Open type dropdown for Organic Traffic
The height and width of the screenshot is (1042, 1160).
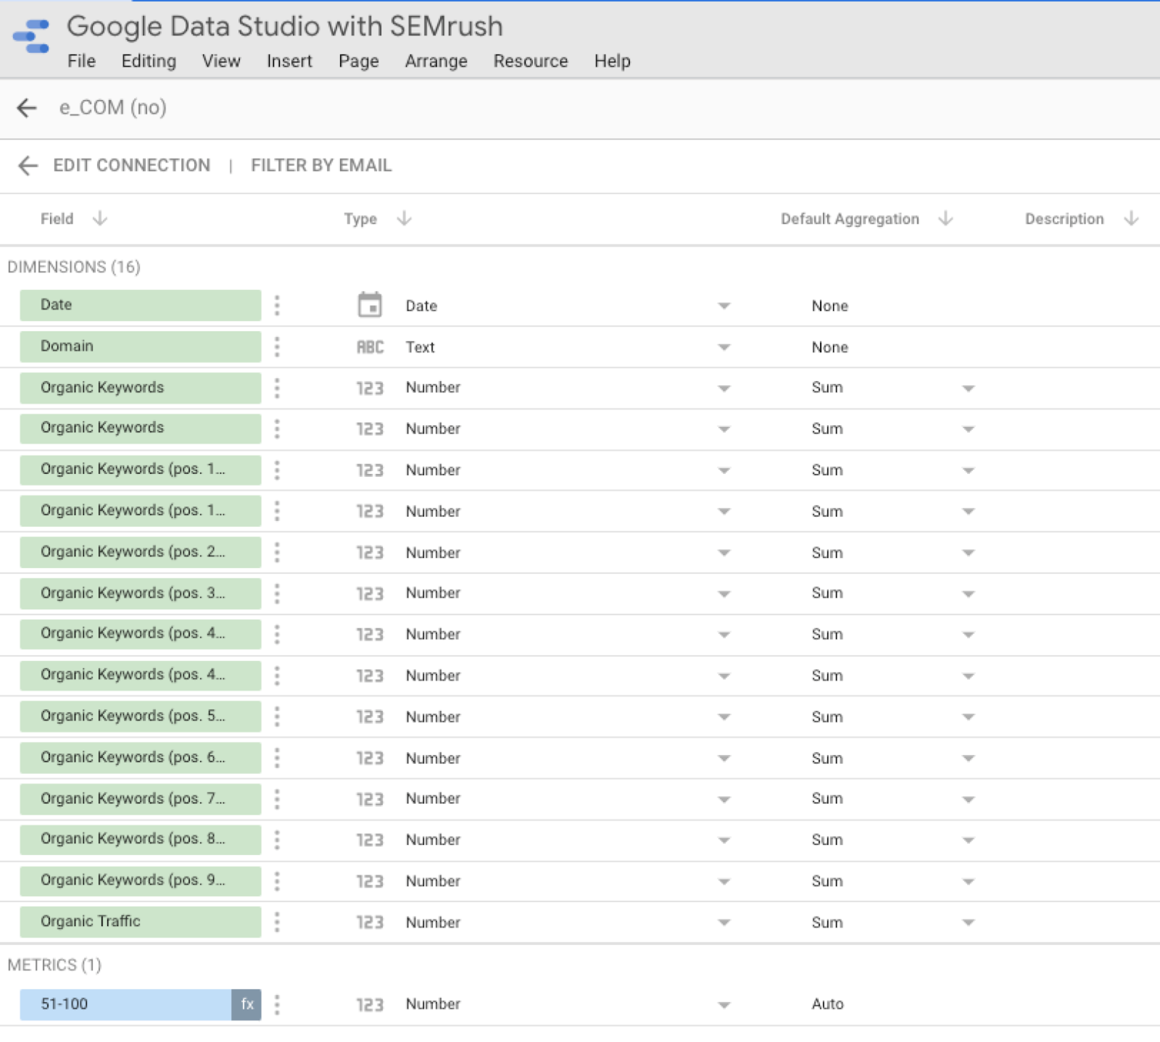tap(724, 922)
